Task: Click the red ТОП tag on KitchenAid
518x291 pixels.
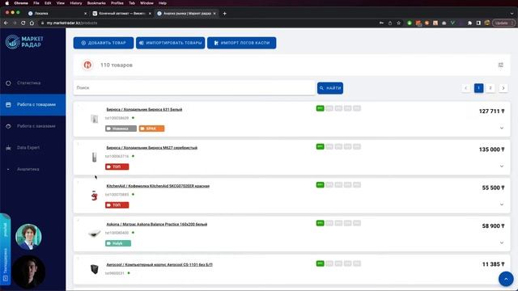Action: click(117, 205)
